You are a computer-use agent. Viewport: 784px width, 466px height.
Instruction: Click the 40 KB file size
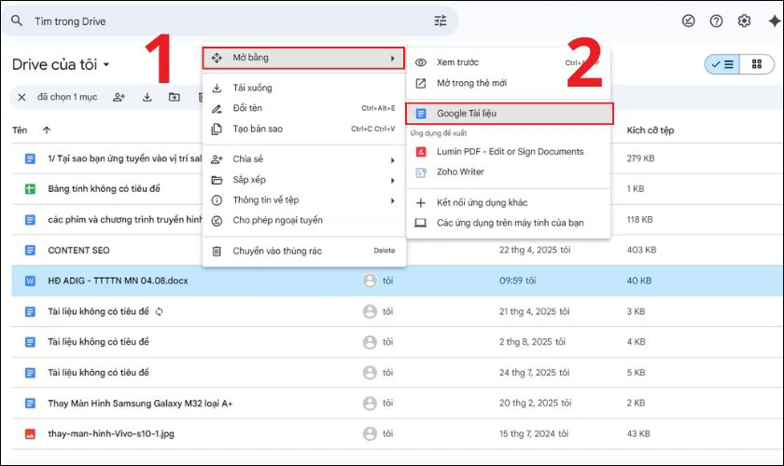(x=639, y=281)
